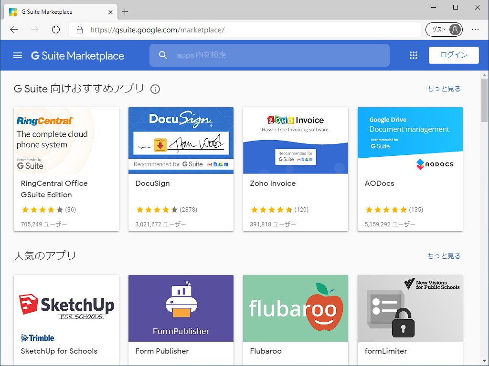Open もっと見る for recommended apps
The height and width of the screenshot is (366, 489).
tap(444, 89)
